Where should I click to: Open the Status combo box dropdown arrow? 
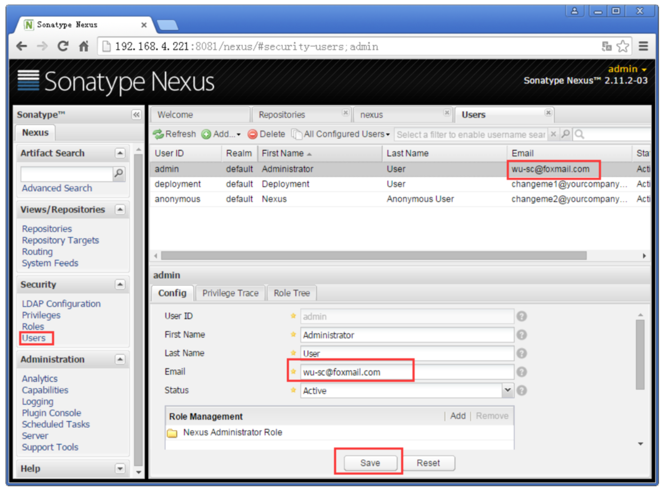(508, 391)
